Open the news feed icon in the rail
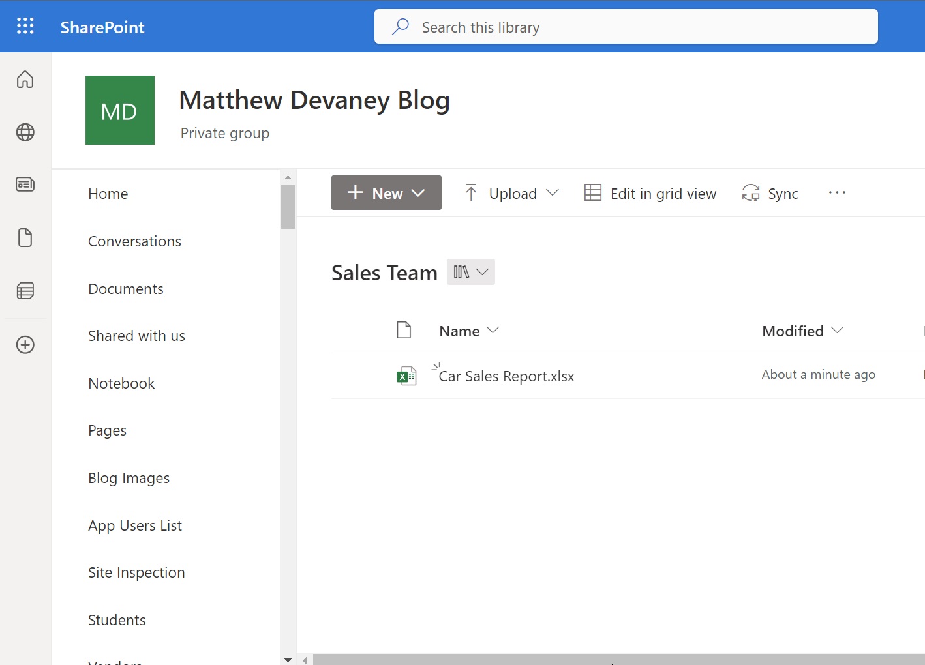 pyautogui.click(x=25, y=185)
